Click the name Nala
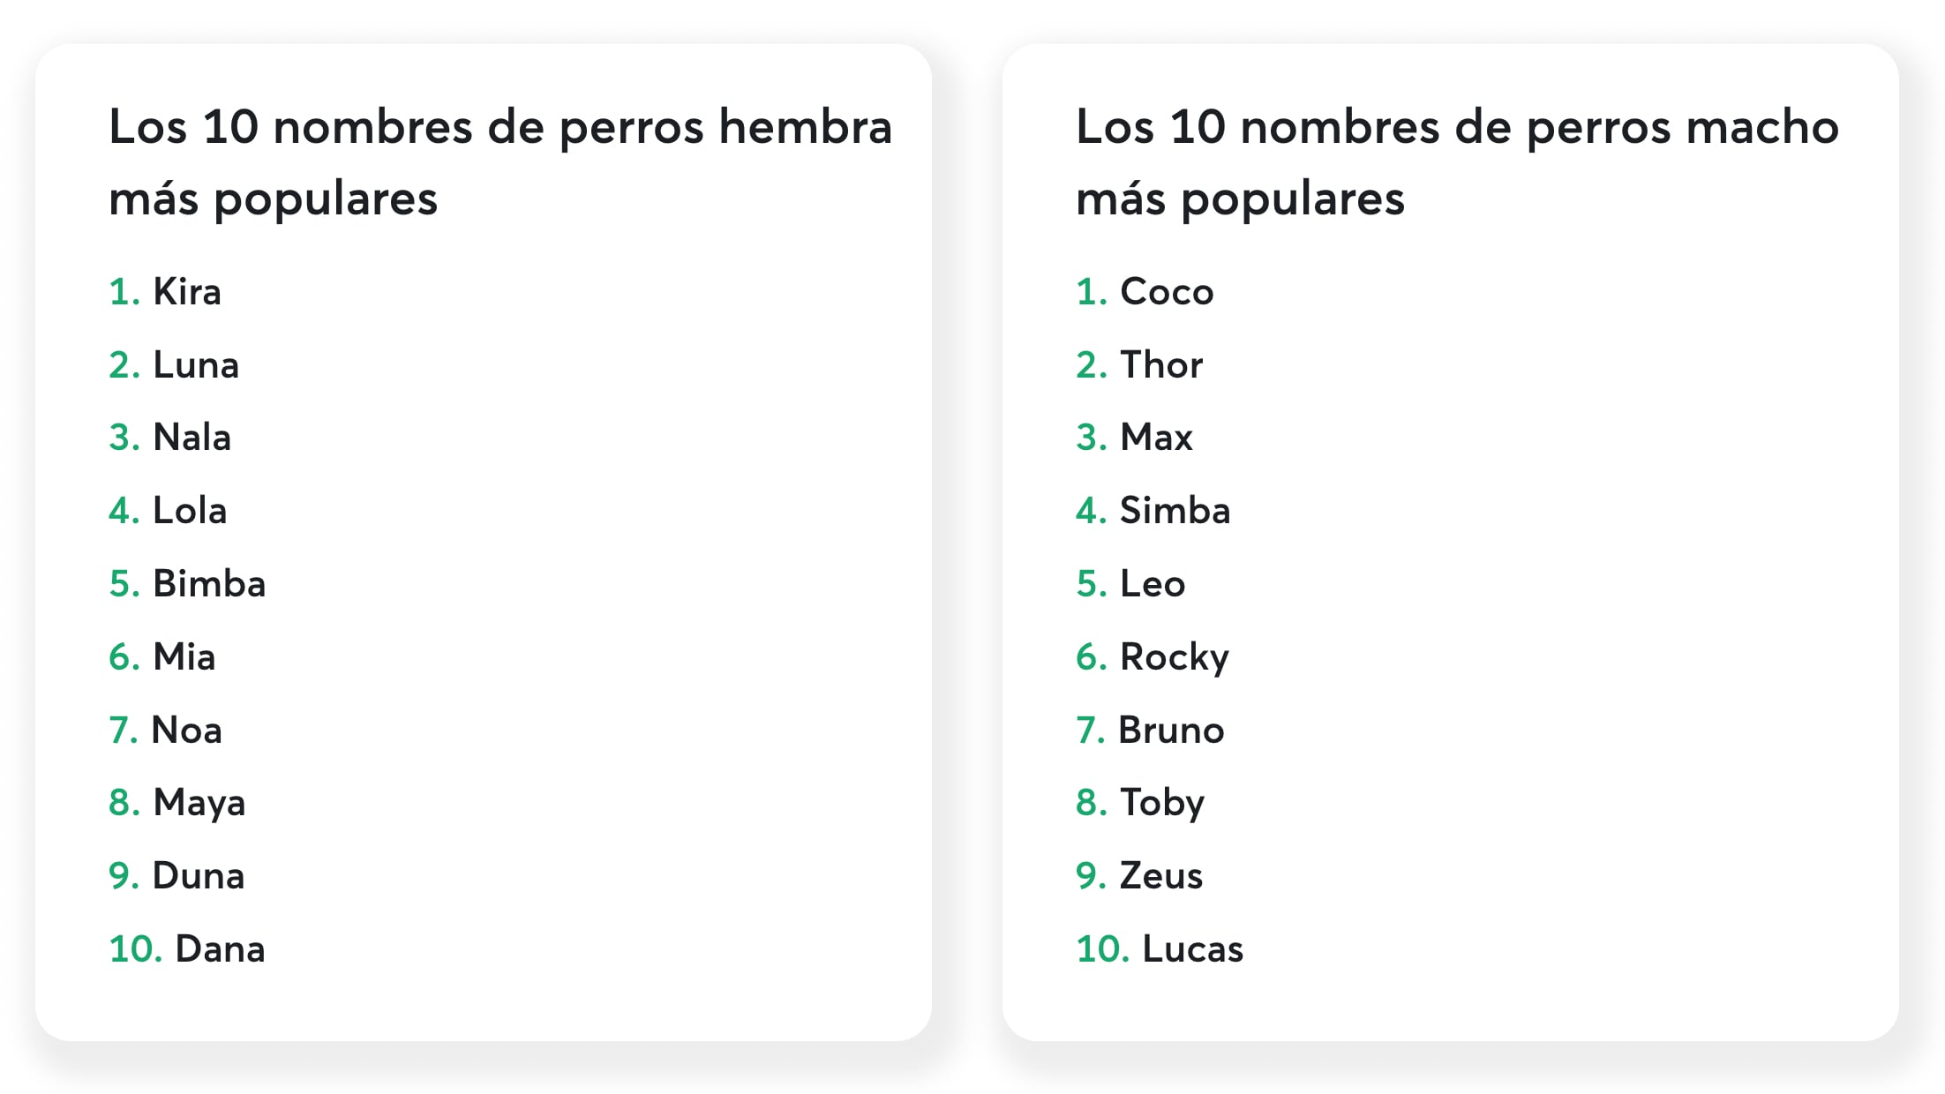 coord(191,438)
